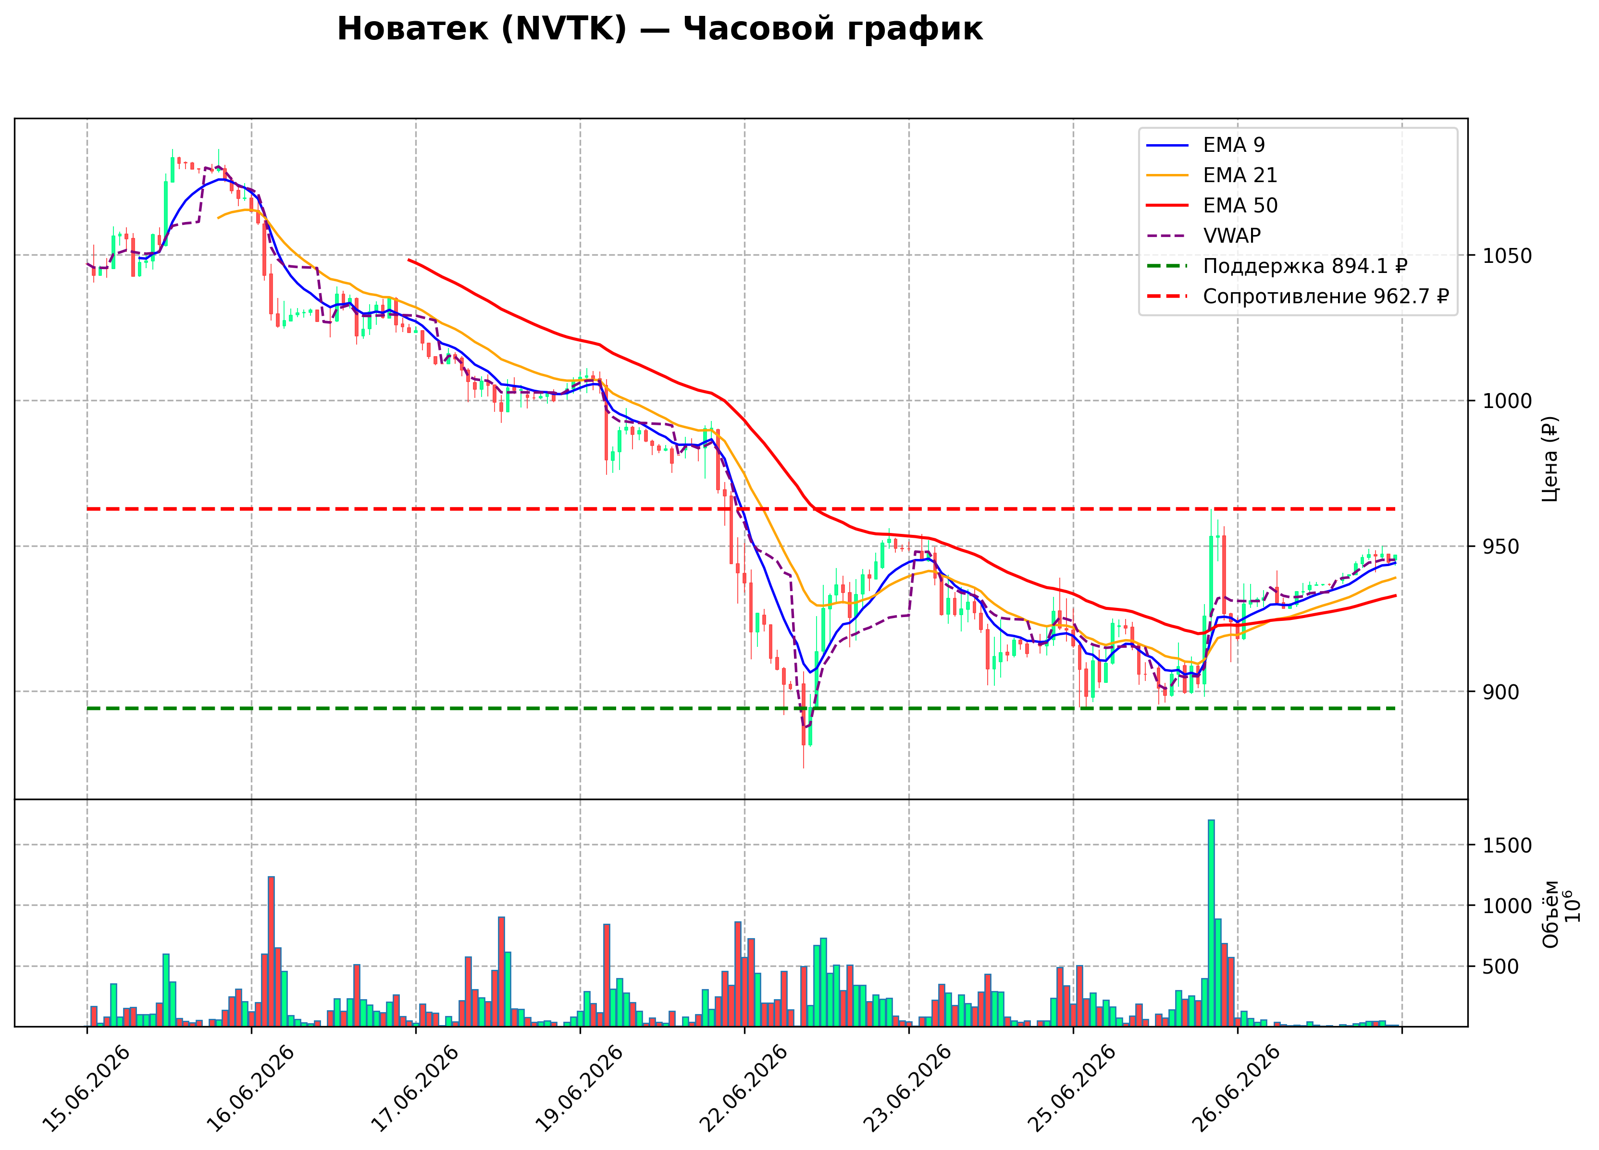The height and width of the screenshot is (1150, 1599).
Task: Click the date label "15.06.2026"
Action: click(x=87, y=1088)
